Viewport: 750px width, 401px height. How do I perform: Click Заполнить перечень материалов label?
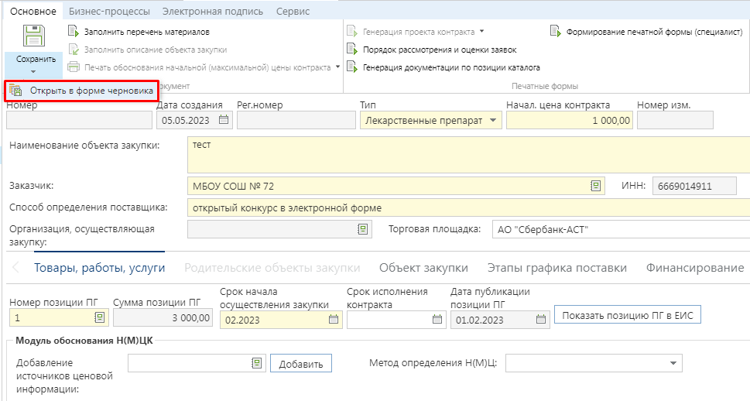click(x=147, y=32)
